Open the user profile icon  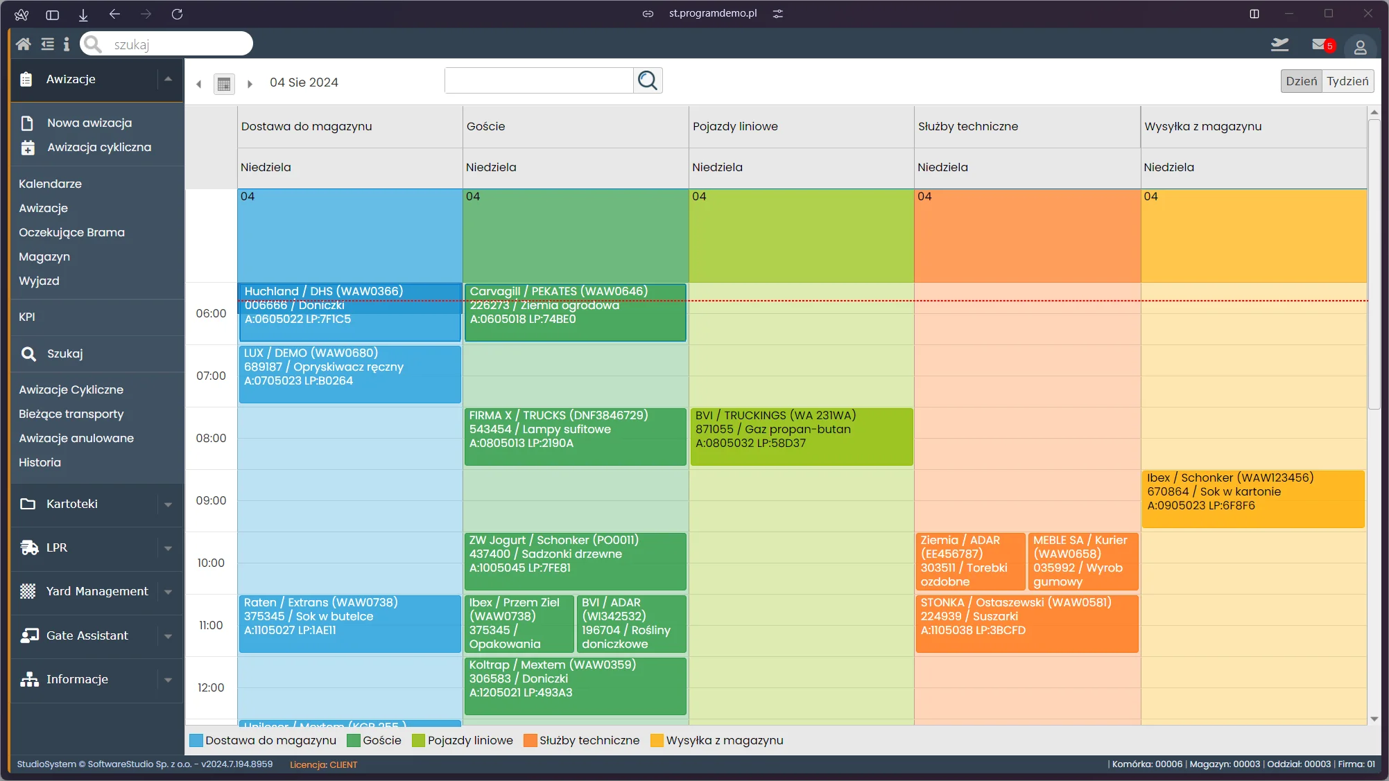(x=1360, y=47)
